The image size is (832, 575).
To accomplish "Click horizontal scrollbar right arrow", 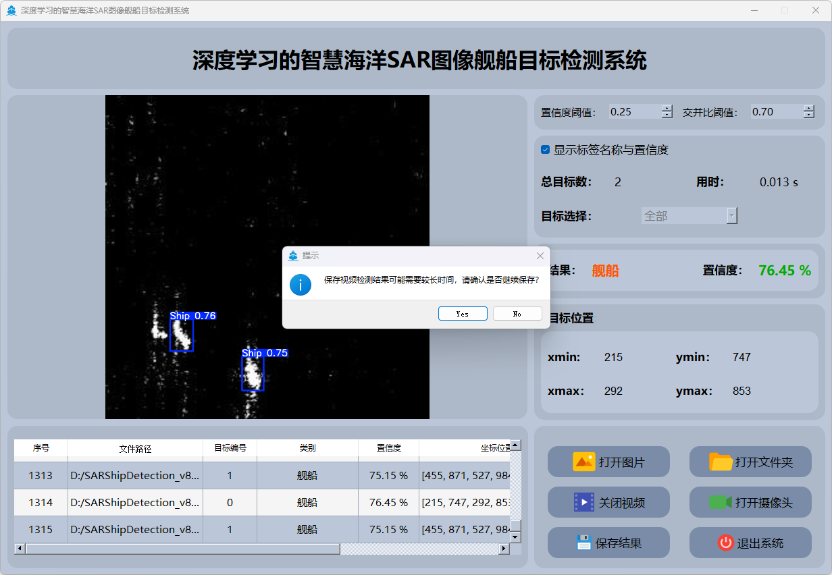I will tap(504, 549).
